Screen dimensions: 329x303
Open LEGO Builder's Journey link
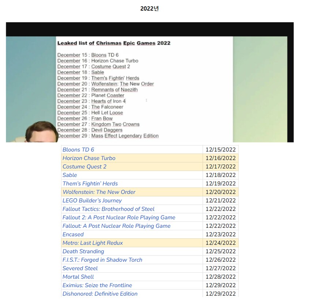[92, 200]
